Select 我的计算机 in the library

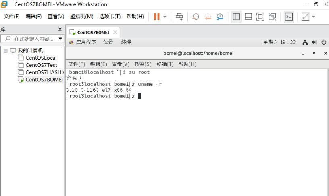click(30, 50)
